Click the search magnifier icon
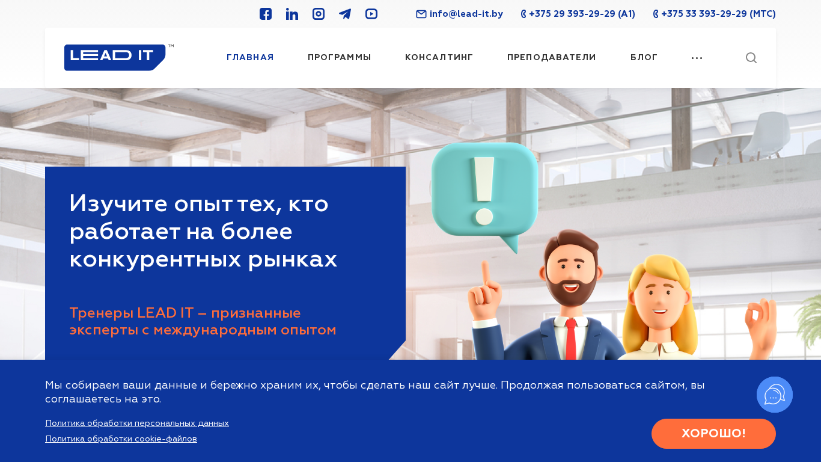 click(751, 58)
